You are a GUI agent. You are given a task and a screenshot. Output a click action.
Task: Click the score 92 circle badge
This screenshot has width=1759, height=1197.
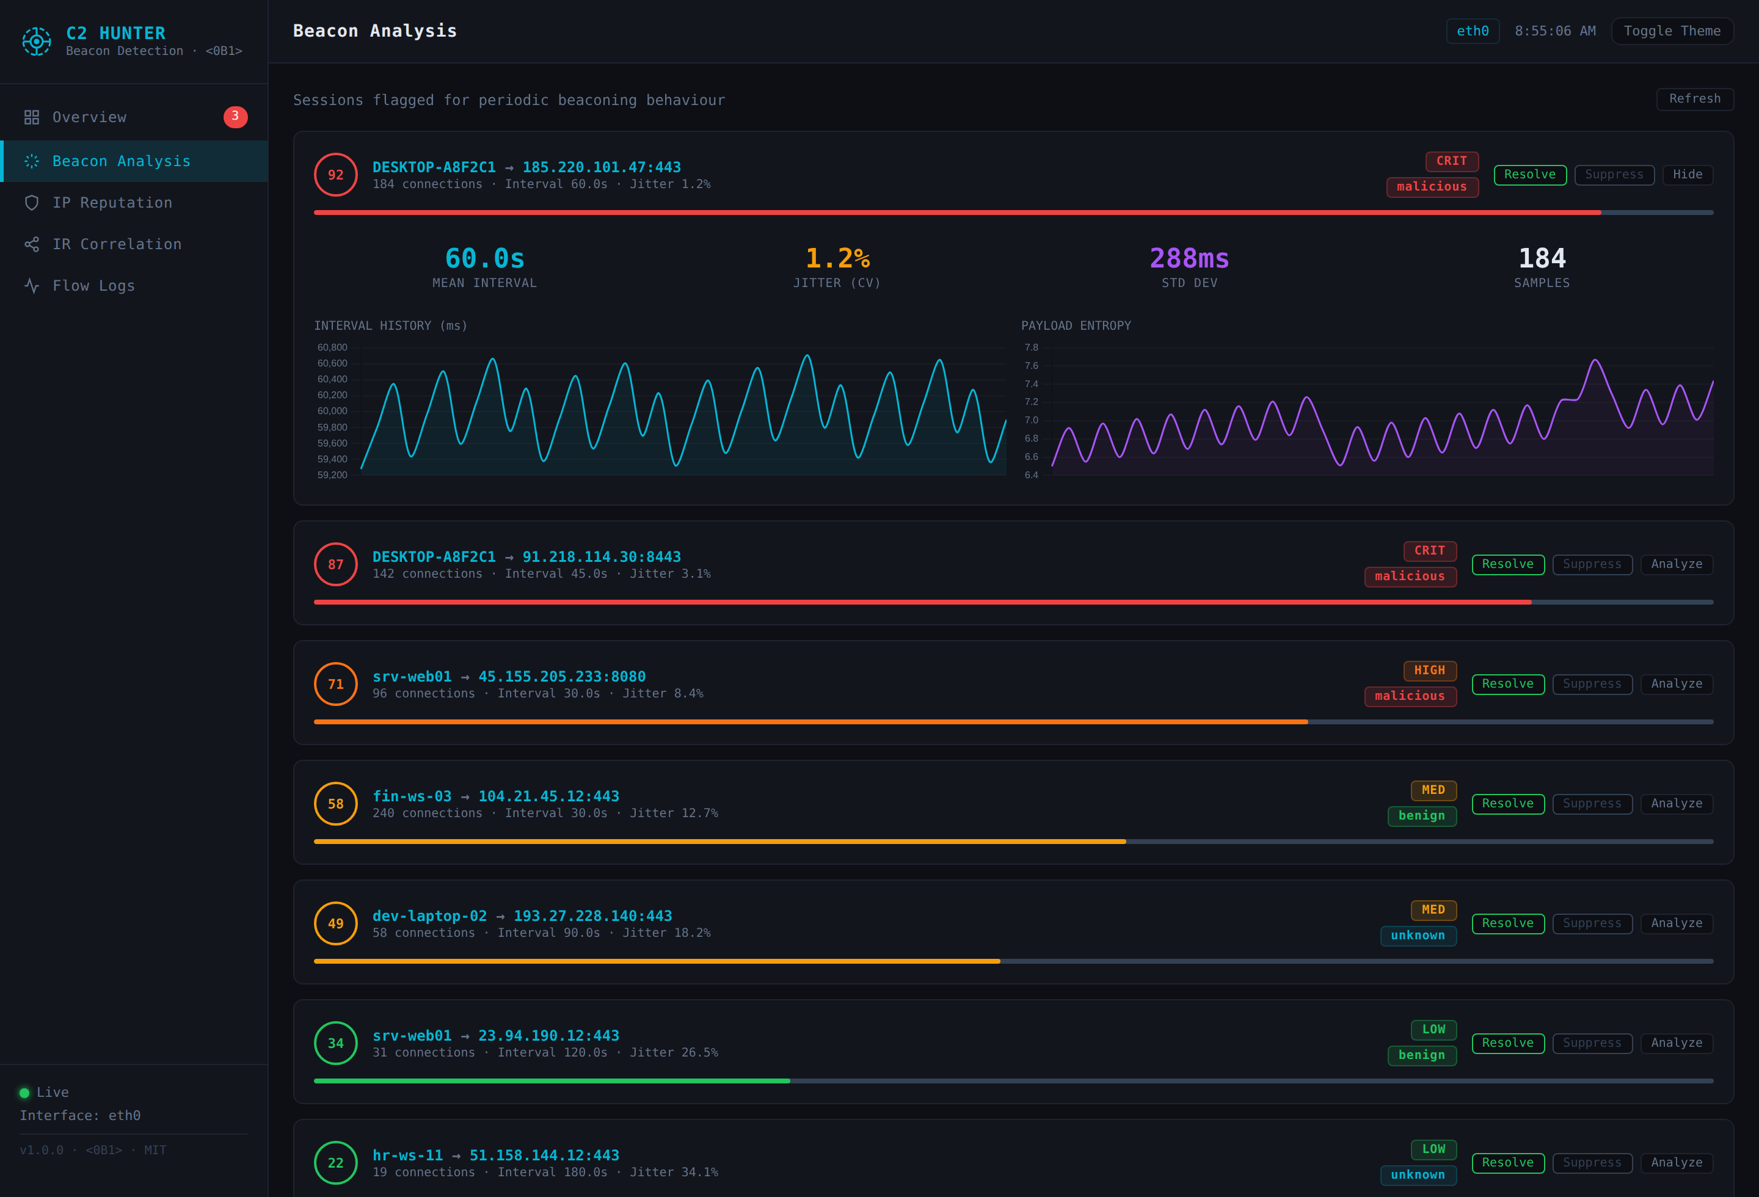click(x=336, y=175)
